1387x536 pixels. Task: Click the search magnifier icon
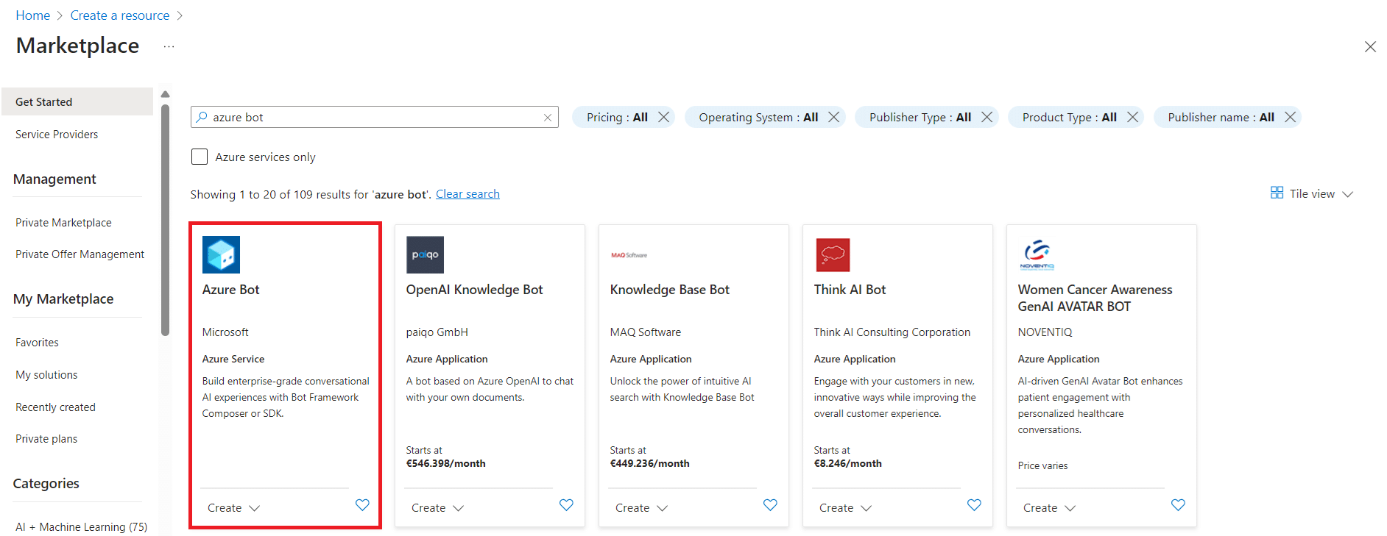pyautogui.click(x=202, y=117)
